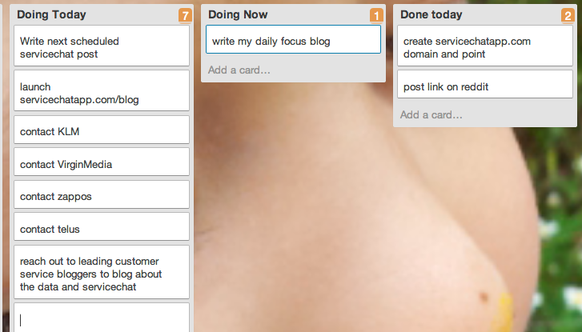Viewport: 582px width, 332px height.
Task: Open the 'write my daily focus blog' card
Action: [x=293, y=39]
